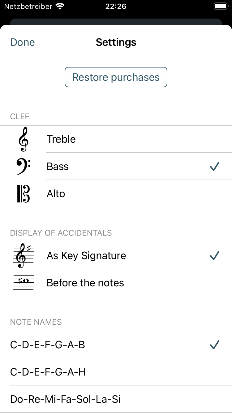This screenshot has height=413, width=232.
Task: Tap Done to close Settings
Action: 23,42
